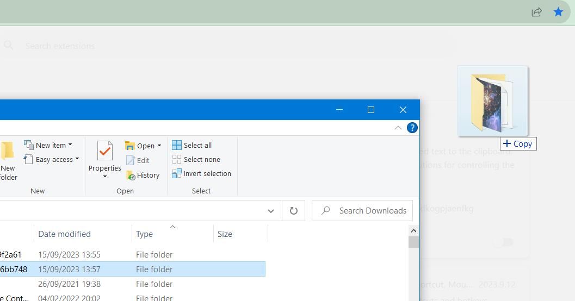Open address bar history dropdown
575x301 pixels.
click(270, 211)
